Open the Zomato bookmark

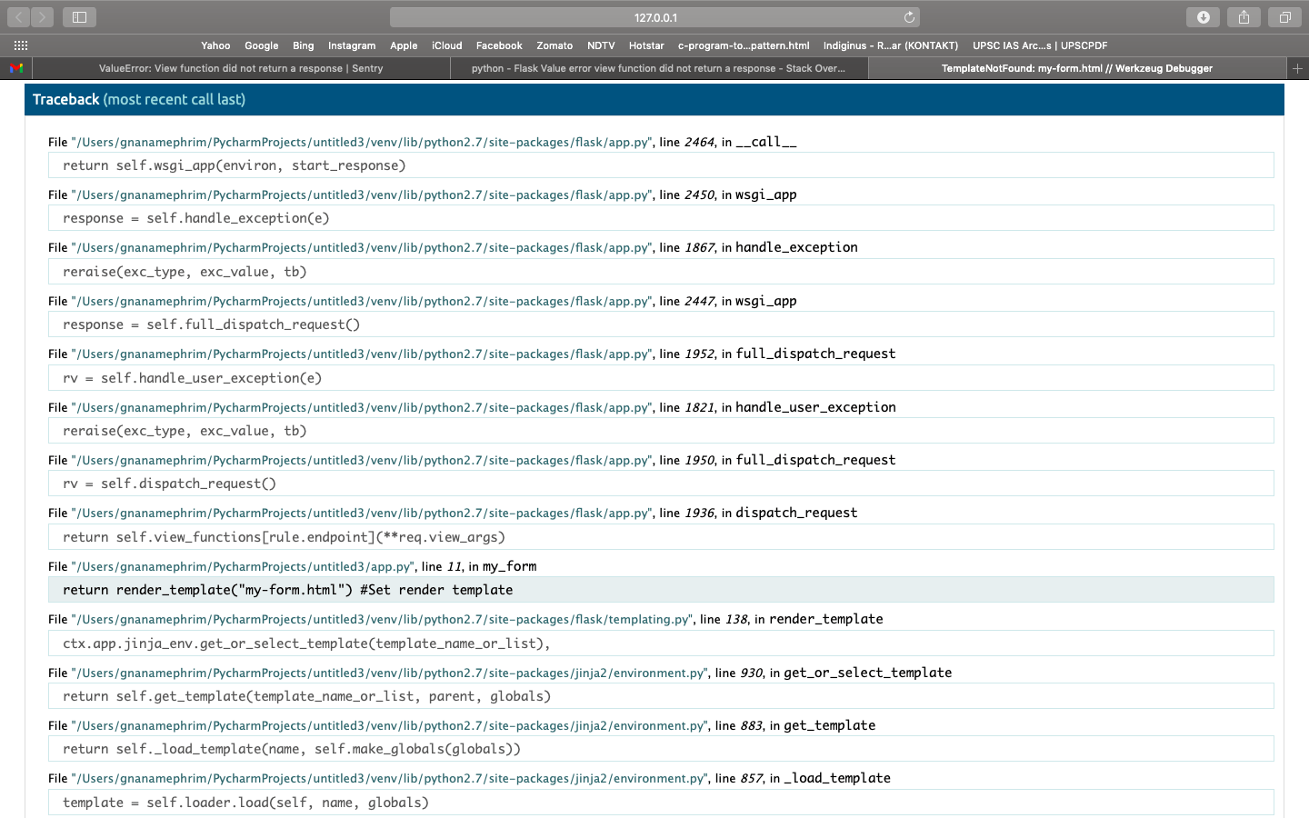pyautogui.click(x=555, y=45)
